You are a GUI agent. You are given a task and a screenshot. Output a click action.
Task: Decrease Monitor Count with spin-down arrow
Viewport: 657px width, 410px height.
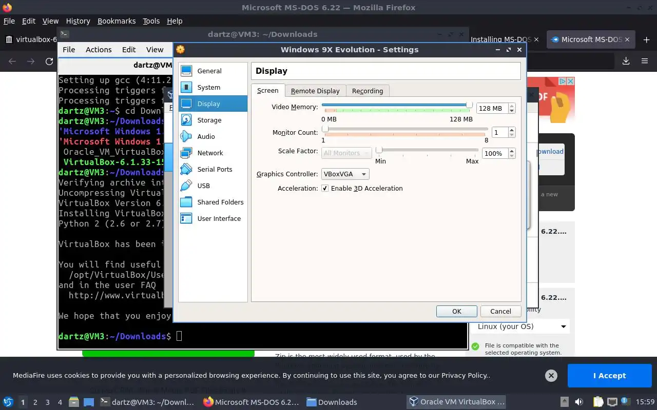512,135
